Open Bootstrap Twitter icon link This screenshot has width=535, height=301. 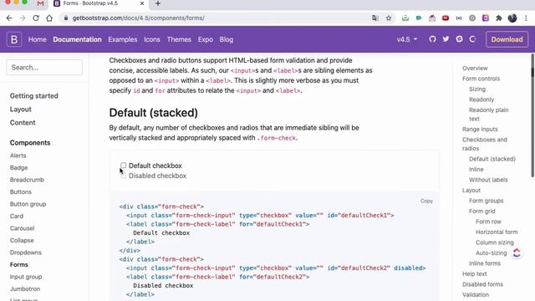coord(446,39)
